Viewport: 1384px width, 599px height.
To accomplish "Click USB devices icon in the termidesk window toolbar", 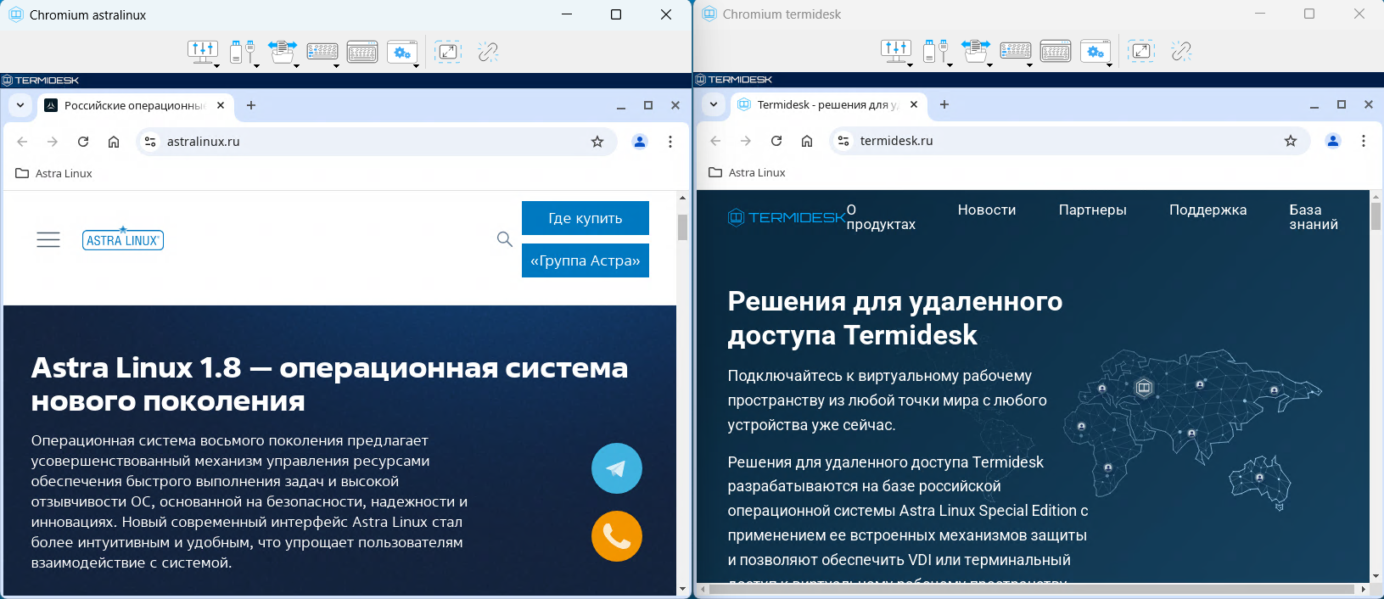I will pyautogui.click(x=933, y=51).
